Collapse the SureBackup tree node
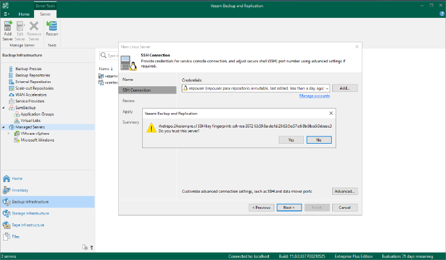Screen dimensions: 446x260 (3, 107)
